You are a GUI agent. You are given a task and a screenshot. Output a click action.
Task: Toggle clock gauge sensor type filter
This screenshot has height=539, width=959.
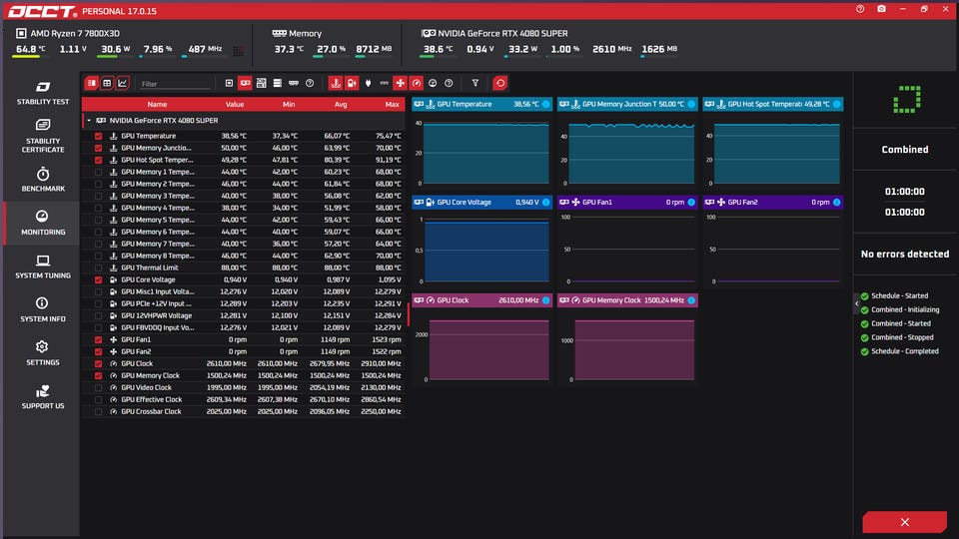point(416,83)
